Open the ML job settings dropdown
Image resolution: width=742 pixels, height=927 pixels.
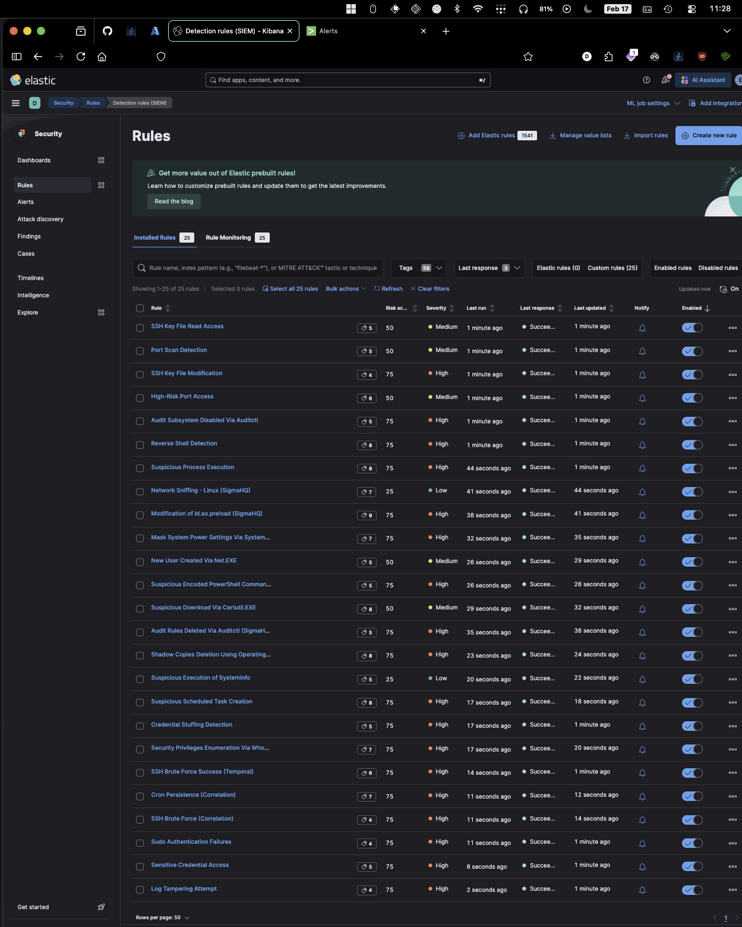click(x=653, y=103)
